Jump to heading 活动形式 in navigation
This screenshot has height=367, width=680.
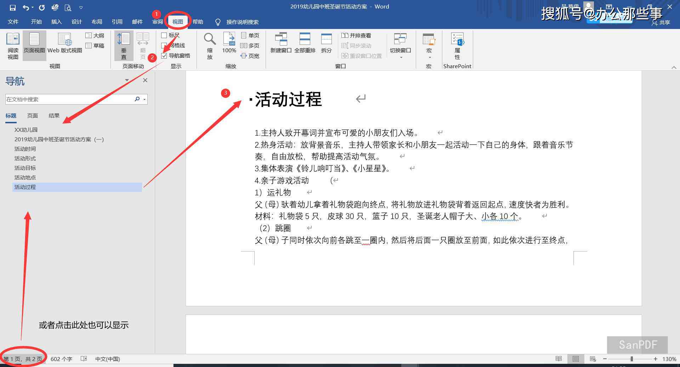click(25, 159)
